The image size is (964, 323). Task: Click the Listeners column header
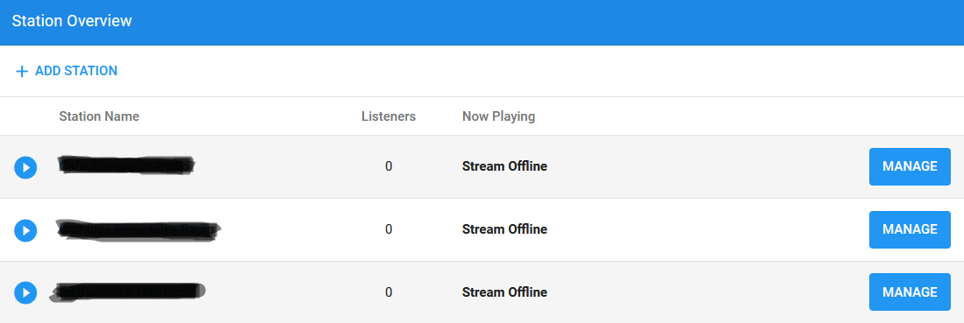(x=389, y=116)
